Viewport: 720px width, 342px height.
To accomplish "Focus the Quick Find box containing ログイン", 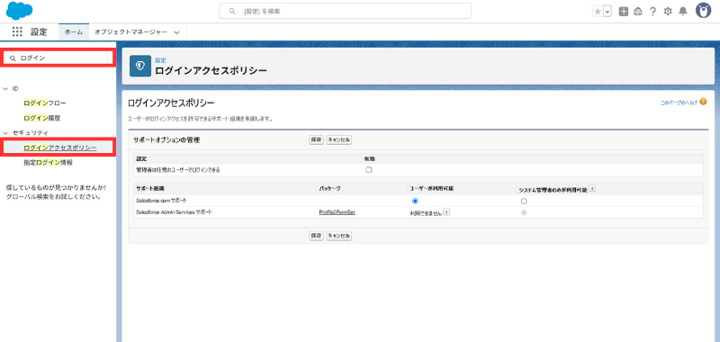I will coord(58,58).
